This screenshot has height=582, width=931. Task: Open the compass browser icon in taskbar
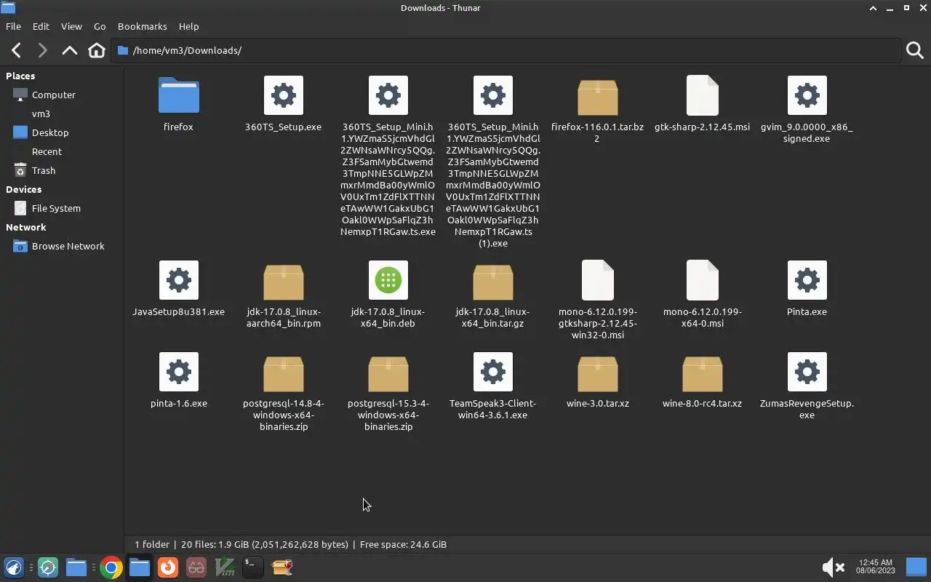(x=48, y=567)
